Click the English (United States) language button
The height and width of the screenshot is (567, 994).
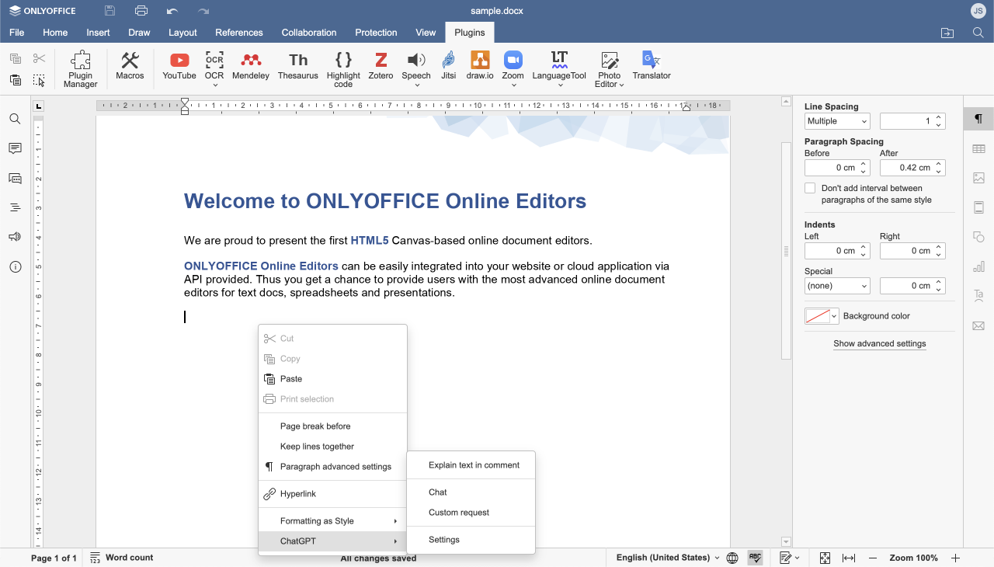[x=668, y=558]
